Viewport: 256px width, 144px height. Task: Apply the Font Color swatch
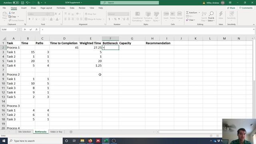click(57, 19)
